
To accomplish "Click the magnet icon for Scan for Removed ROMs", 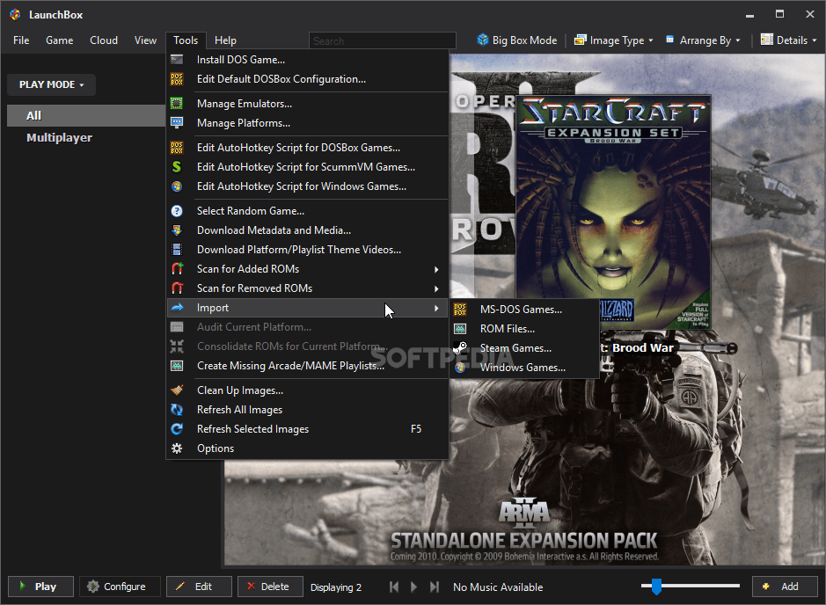I will click(177, 288).
